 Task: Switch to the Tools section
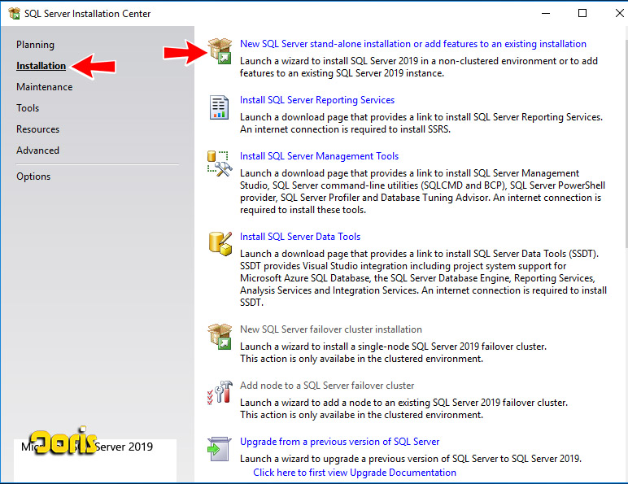pos(28,108)
